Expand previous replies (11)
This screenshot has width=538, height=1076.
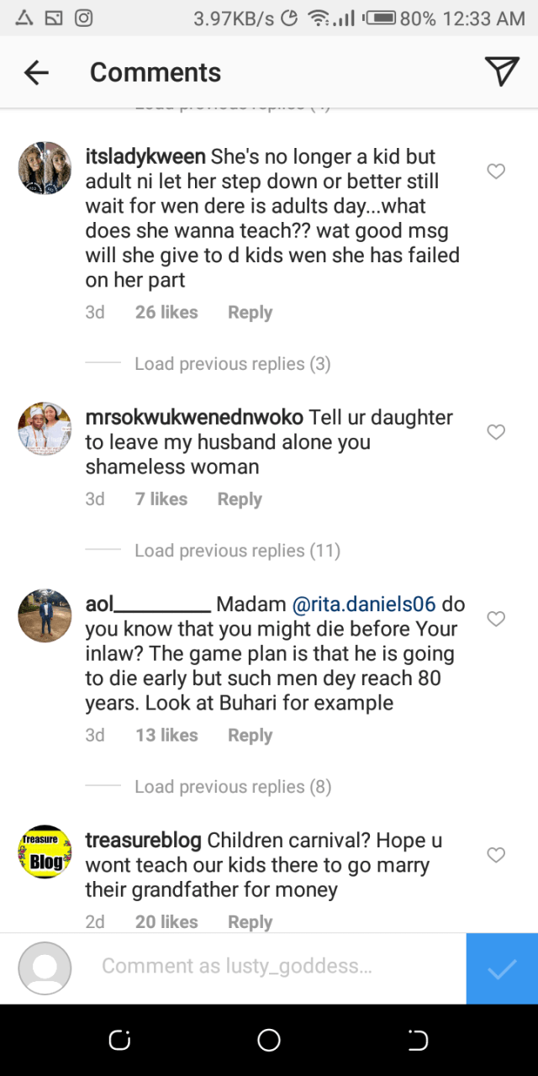[x=237, y=551]
